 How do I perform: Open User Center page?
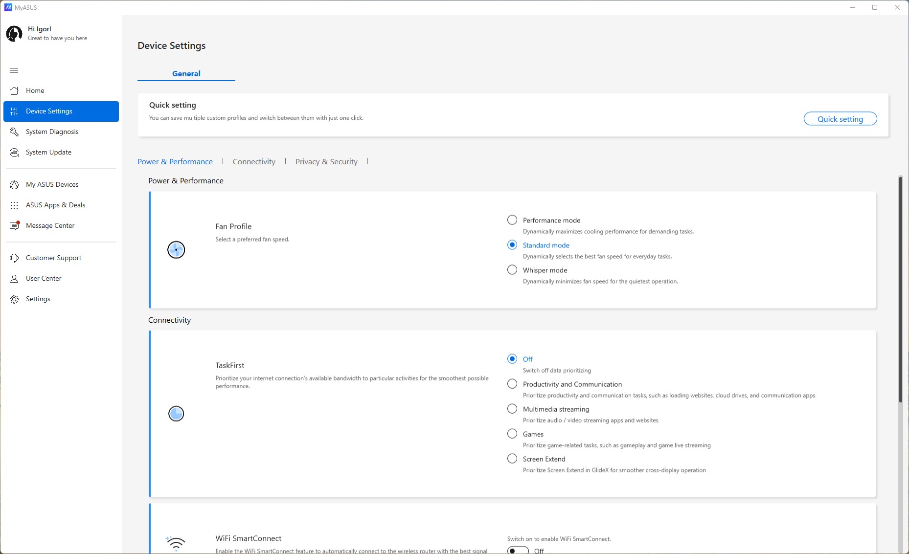click(61, 279)
